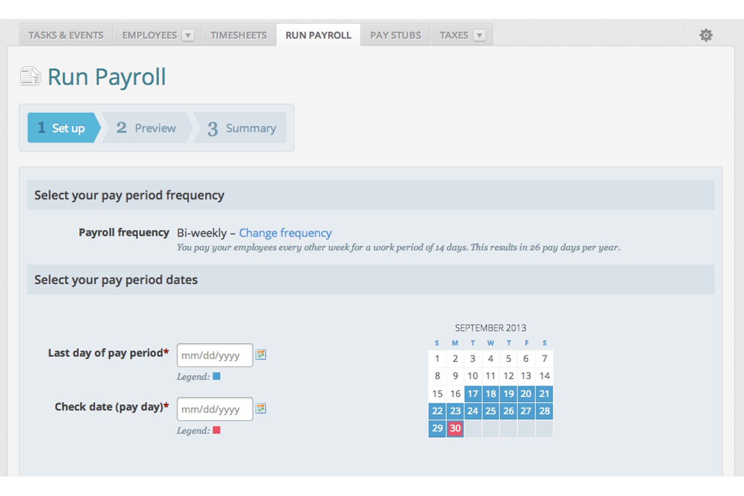
Task: Select September 16 on the calendar
Action: click(x=455, y=393)
